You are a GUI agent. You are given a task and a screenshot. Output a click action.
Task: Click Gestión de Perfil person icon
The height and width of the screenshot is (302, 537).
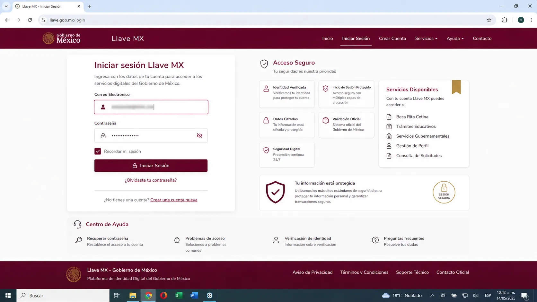click(x=389, y=146)
